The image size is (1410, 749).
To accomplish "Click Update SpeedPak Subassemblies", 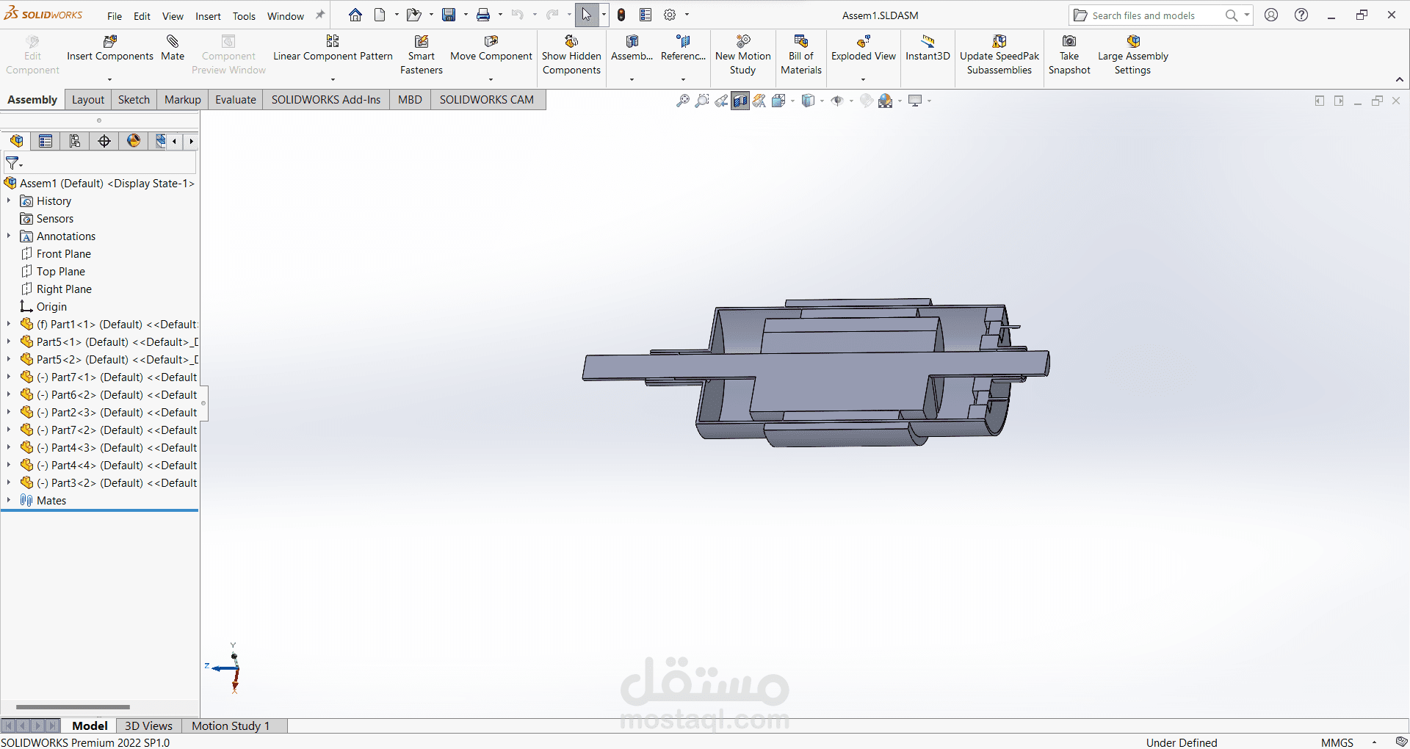I will click(999, 55).
